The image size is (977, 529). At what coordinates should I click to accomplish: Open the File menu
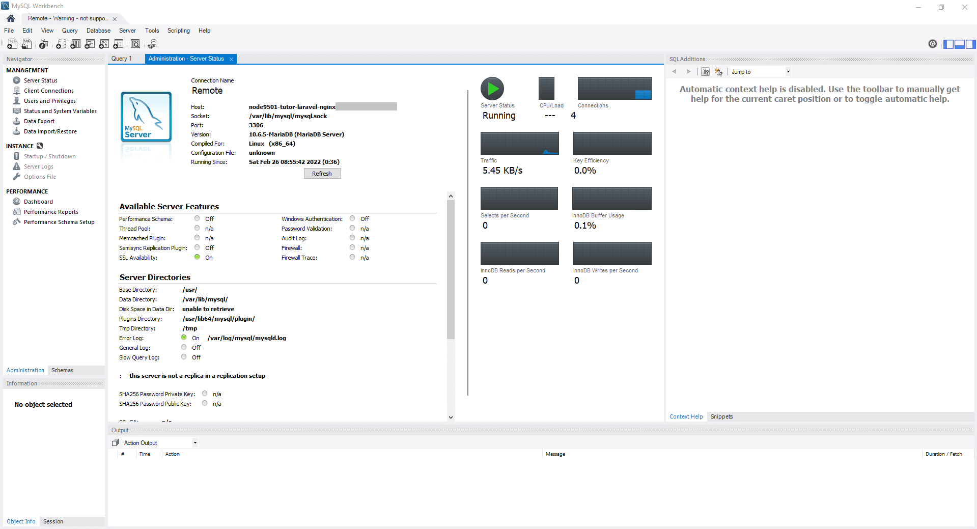[x=9, y=31]
